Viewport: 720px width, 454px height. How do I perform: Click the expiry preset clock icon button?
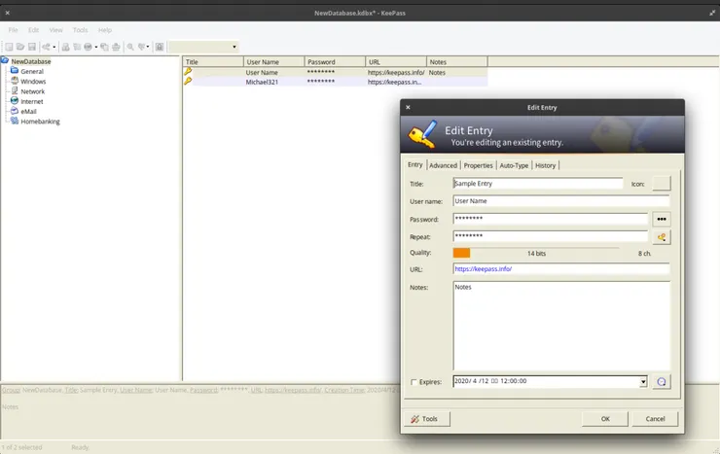pos(662,381)
